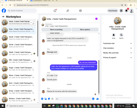Open the David conversation

click(x=18, y=38)
